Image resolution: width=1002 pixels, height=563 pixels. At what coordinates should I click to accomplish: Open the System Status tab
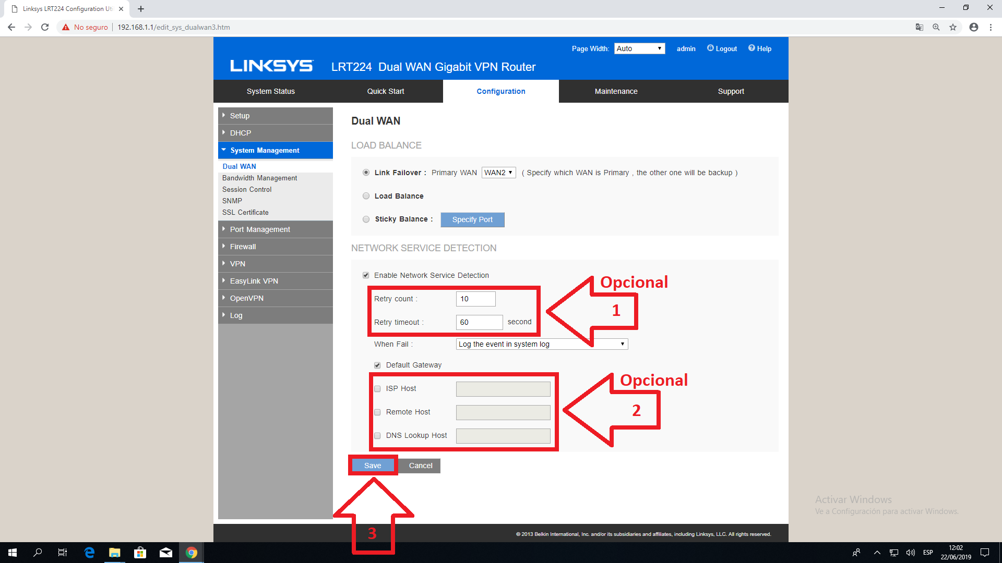[x=270, y=91]
